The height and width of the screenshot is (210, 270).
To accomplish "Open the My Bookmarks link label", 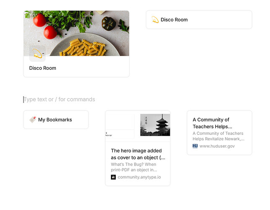I will [55, 120].
